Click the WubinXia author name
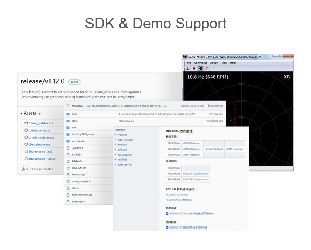The width and height of the screenshot is (311, 250). (78, 106)
